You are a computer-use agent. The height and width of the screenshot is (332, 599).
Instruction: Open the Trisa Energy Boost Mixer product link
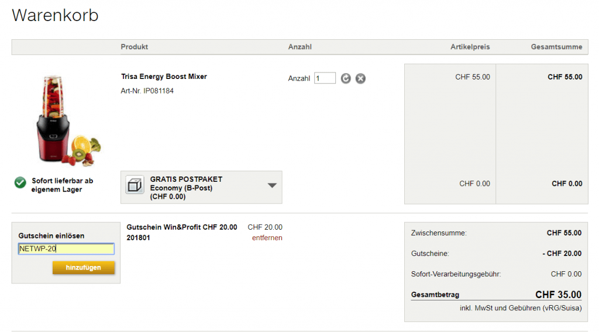(164, 77)
